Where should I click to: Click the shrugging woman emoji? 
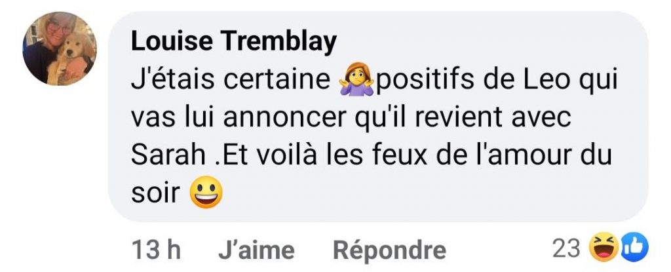pos(356,81)
